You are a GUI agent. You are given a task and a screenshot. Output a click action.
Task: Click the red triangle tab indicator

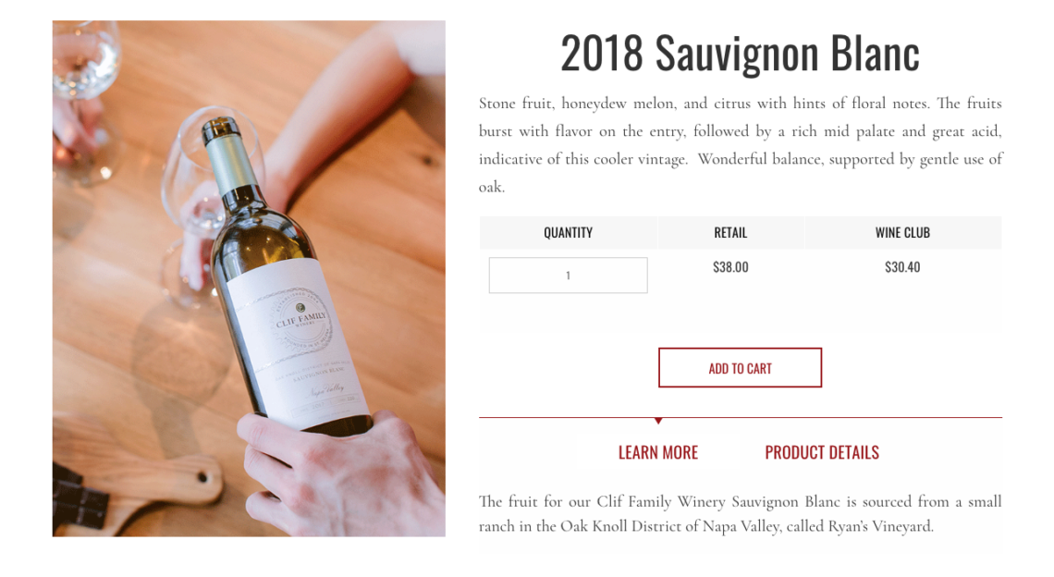tap(658, 421)
